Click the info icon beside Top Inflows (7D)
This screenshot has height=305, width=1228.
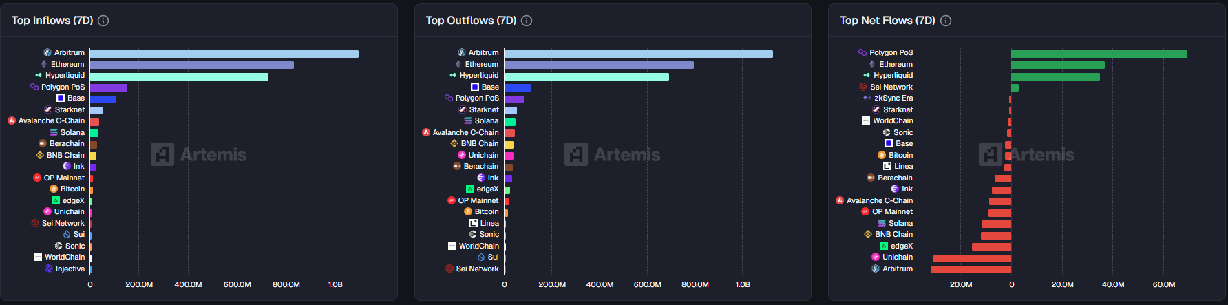point(103,21)
